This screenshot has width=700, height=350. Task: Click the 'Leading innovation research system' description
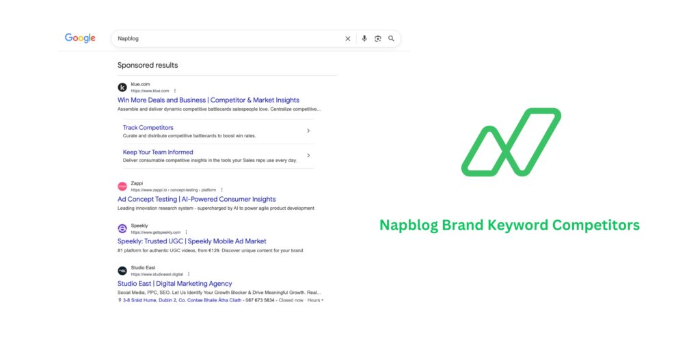point(215,208)
